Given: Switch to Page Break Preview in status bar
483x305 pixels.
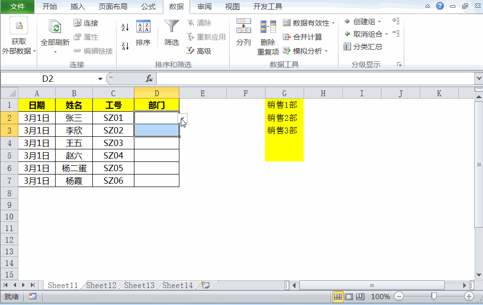Looking at the screenshot, I should (x=360, y=297).
